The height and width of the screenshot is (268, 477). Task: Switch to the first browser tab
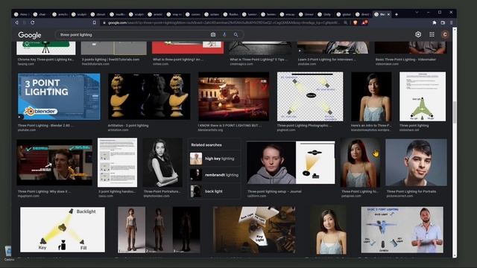(x=22, y=14)
